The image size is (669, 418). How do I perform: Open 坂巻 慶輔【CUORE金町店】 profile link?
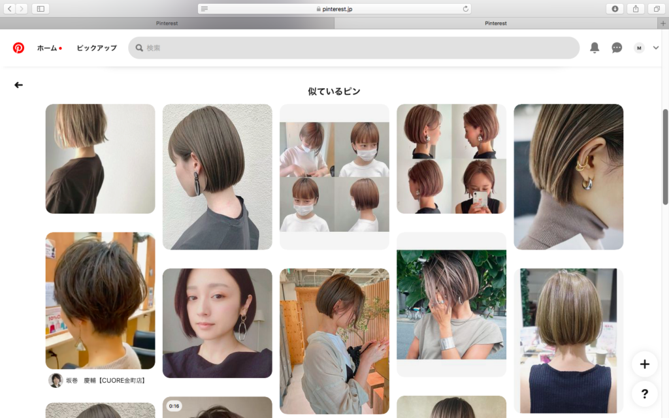(x=105, y=381)
